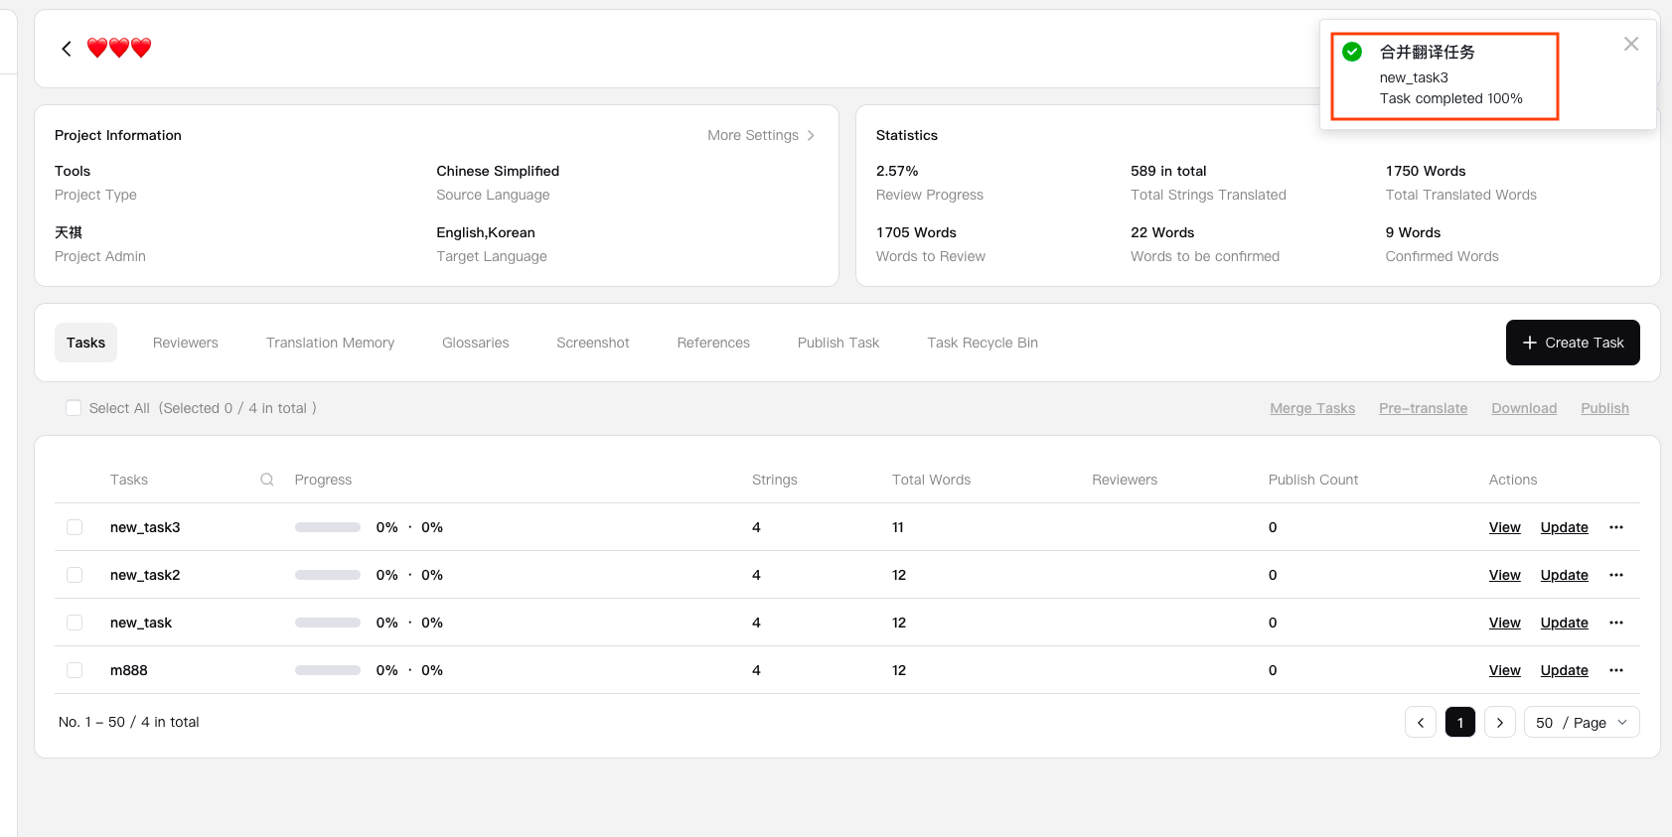Go to next page of tasks
Image resolution: width=1672 pixels, height=837 pixels.
click(x=1499, y=722)
